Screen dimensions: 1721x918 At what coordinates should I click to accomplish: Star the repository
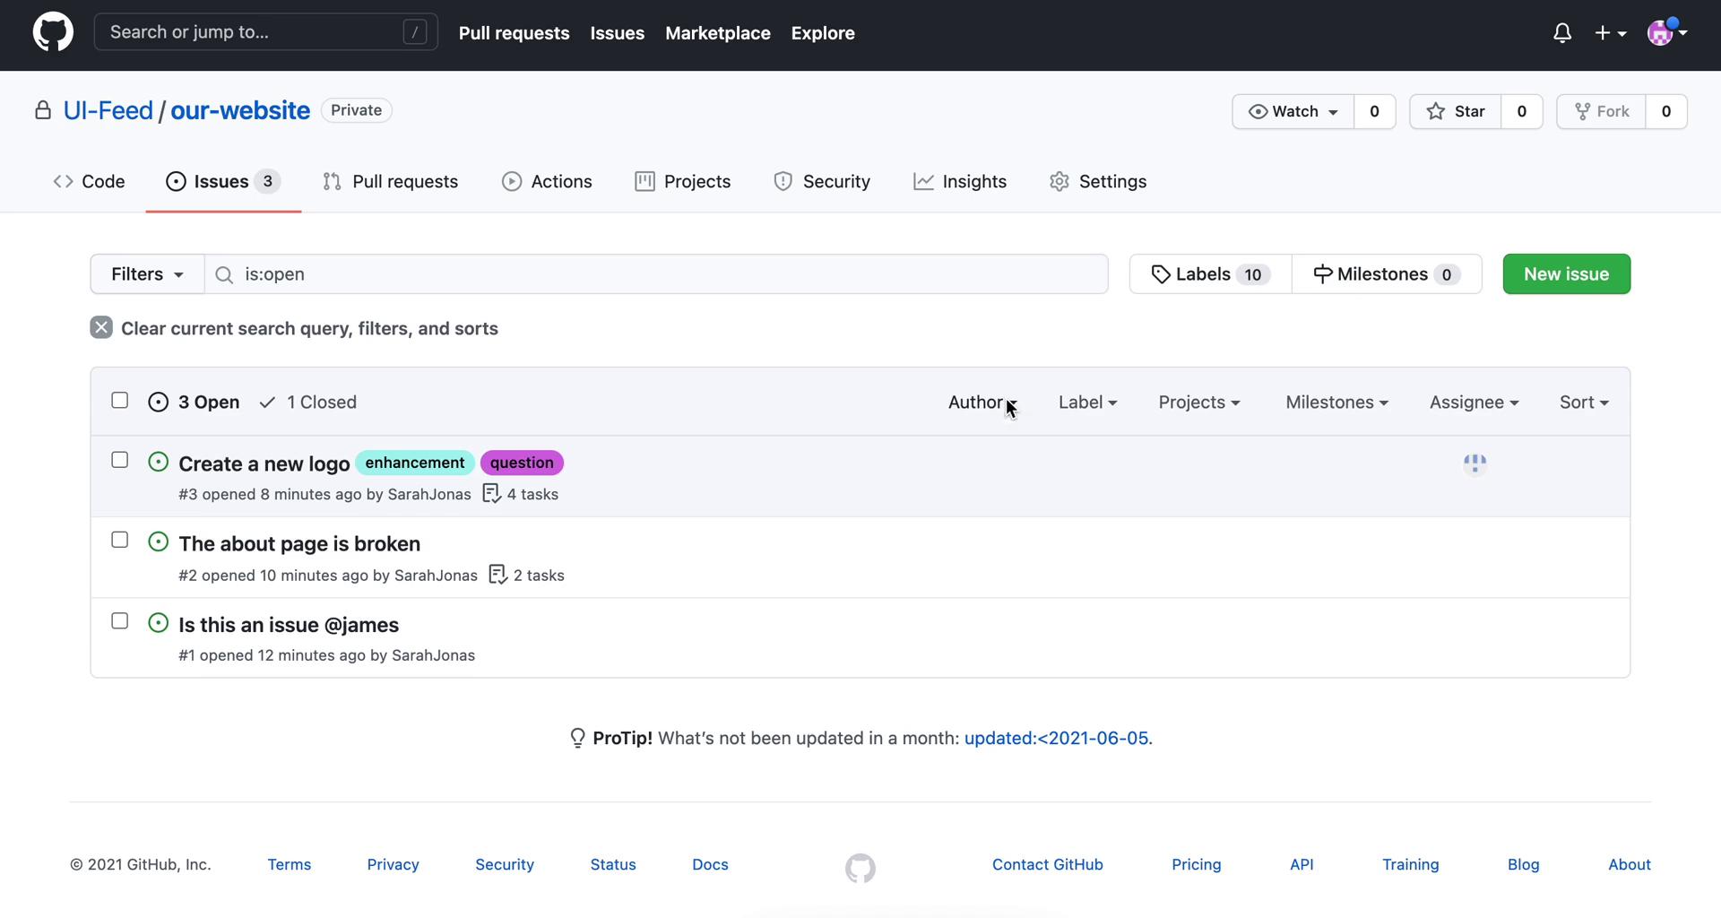1456,111
